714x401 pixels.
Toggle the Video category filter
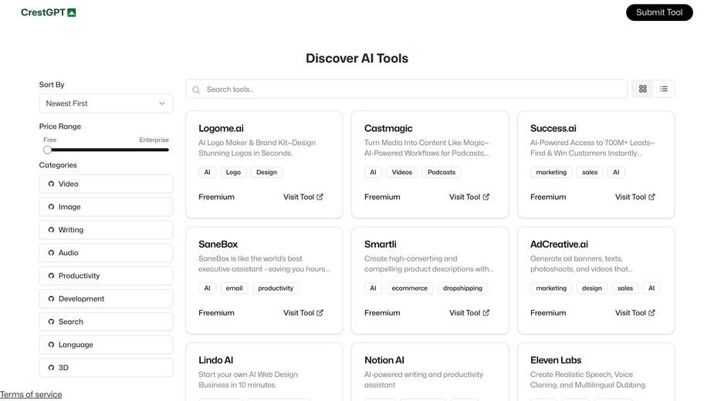[x=106, y=184]
